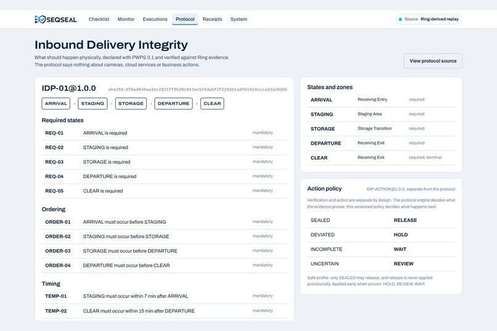Click ORDER-04 DEPARTURE must occur before CLEAR
Image resolution: width=497 pixels, height=331 pixels.
(x=165, y=266)
